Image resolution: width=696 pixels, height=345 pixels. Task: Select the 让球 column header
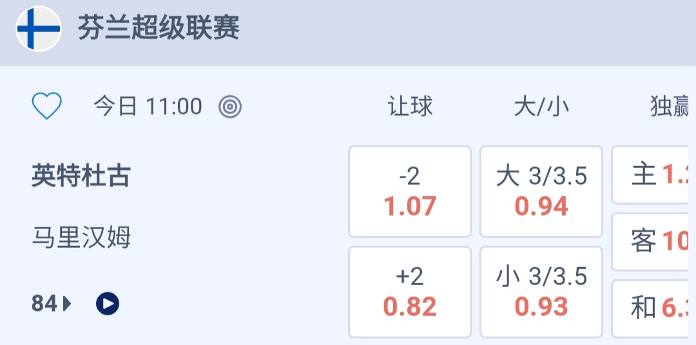[410, 107]
